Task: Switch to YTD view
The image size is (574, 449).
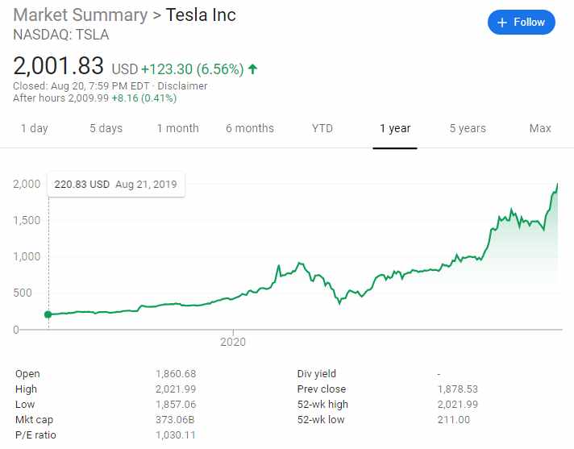Action: [322, 128]
